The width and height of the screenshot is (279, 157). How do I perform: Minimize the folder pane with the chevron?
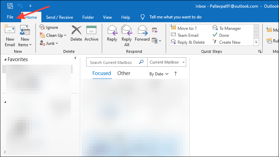pos(75,58)
